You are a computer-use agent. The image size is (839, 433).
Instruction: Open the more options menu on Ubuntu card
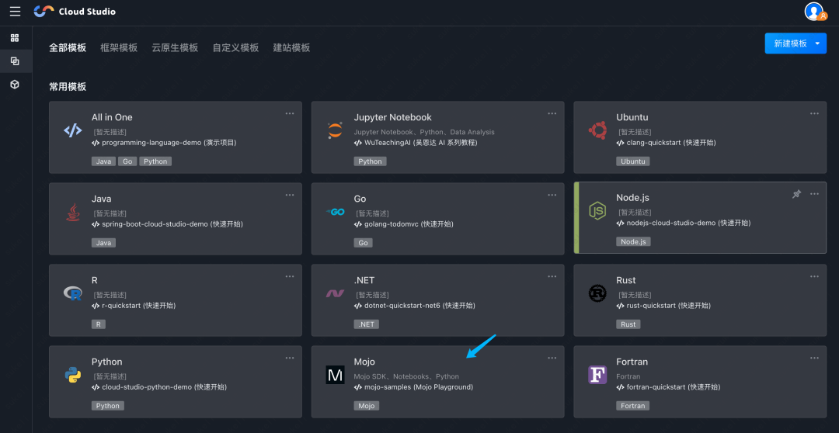click(x=814, y=113)
